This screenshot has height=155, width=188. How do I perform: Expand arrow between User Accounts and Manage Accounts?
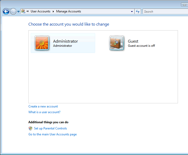(x=53, y=11)
